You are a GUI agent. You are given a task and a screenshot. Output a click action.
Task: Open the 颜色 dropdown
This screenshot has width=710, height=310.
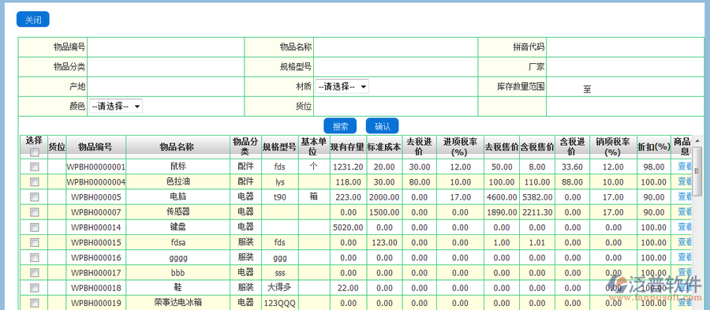tap(116, 106)
